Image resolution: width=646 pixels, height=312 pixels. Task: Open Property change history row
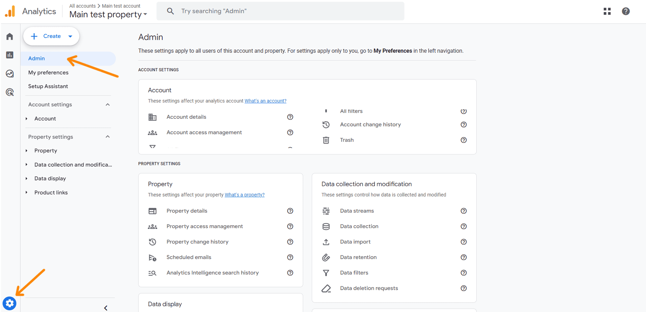coord(221,242)
